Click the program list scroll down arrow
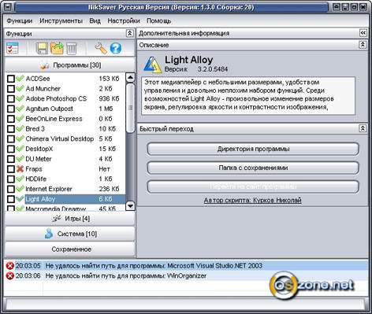This screenshot has width=372, height=314. coord(130,206)
